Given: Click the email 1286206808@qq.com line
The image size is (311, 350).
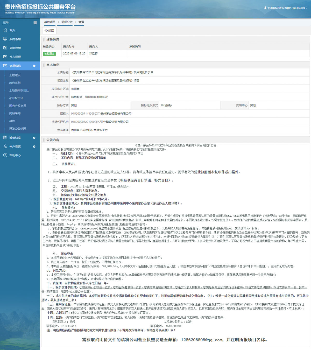Looking at the screenshot, I should [175, 340].
